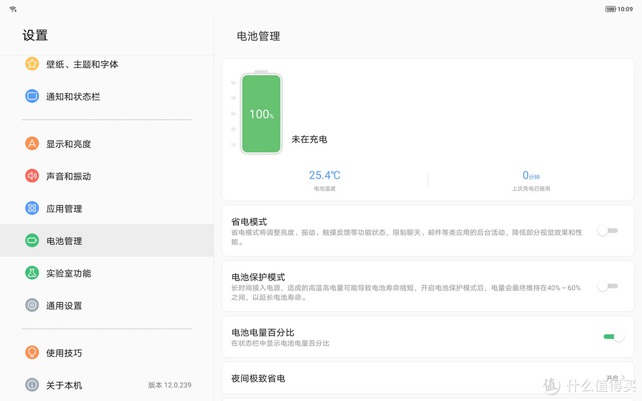Viewport: 642px width, 401px height.
Task: Click the 100% battery level text
Action: [x=261, y=113]
